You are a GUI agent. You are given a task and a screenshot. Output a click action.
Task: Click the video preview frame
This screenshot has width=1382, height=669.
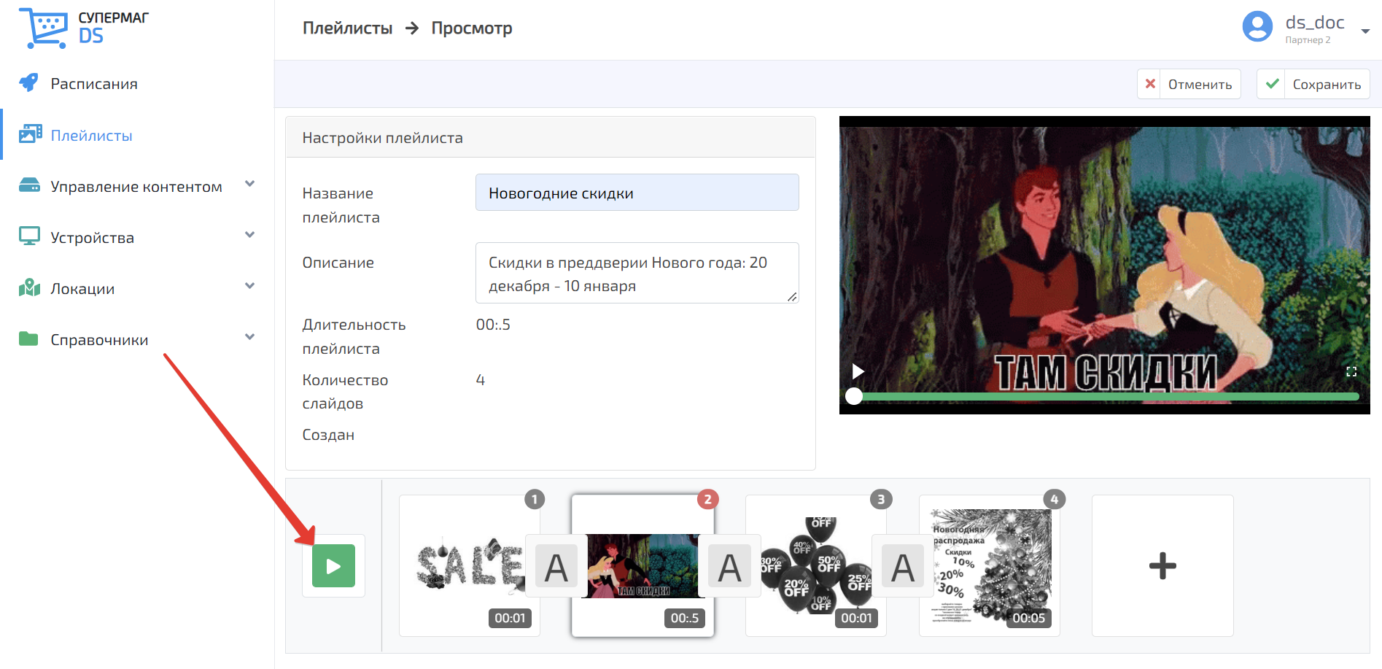(1105, 265)
